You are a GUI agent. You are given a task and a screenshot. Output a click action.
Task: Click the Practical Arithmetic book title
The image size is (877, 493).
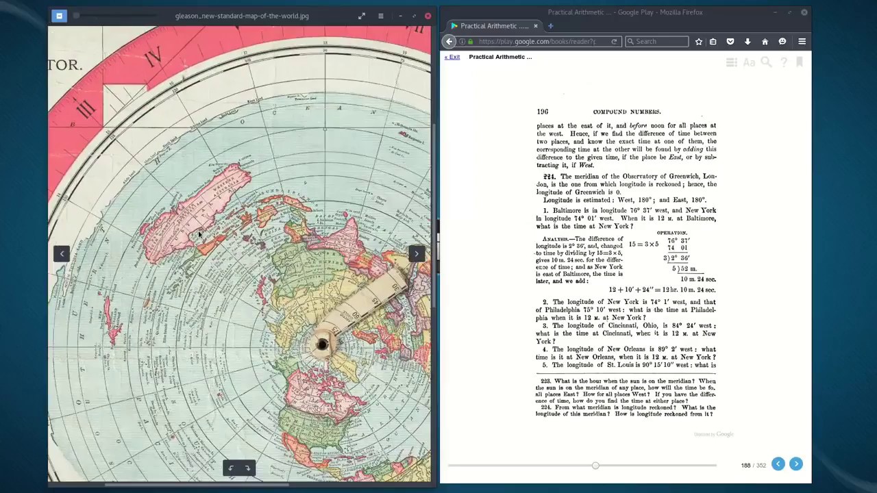tap(500, 57)
